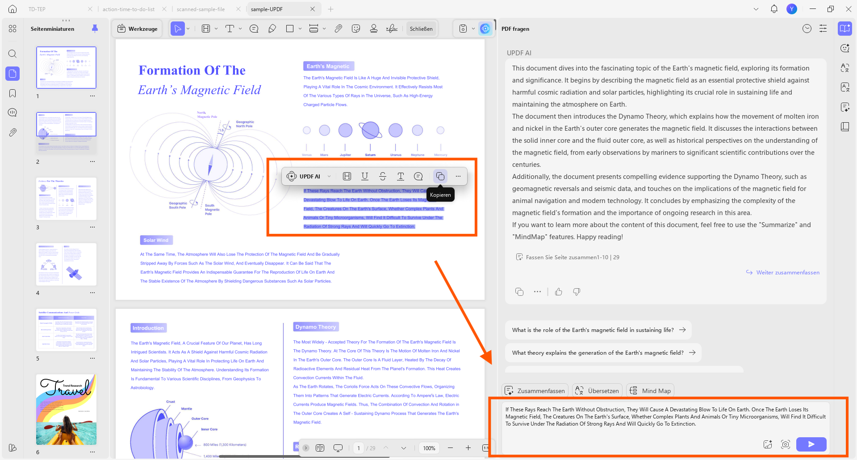The image size is (857, 460).
Task: Open page 3 thumbnail
Action: pyautogui.click(x=66, y=199)
